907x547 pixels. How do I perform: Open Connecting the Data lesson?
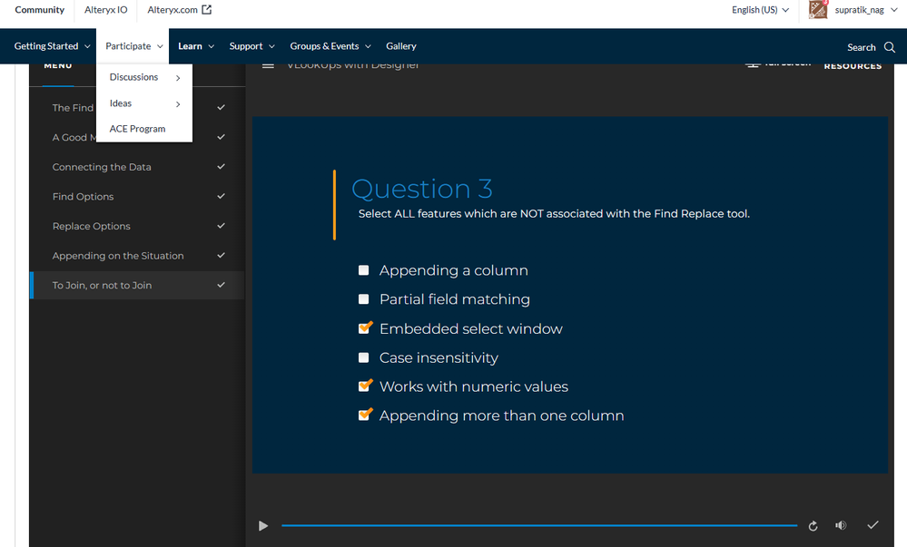(x=101, y=167)
